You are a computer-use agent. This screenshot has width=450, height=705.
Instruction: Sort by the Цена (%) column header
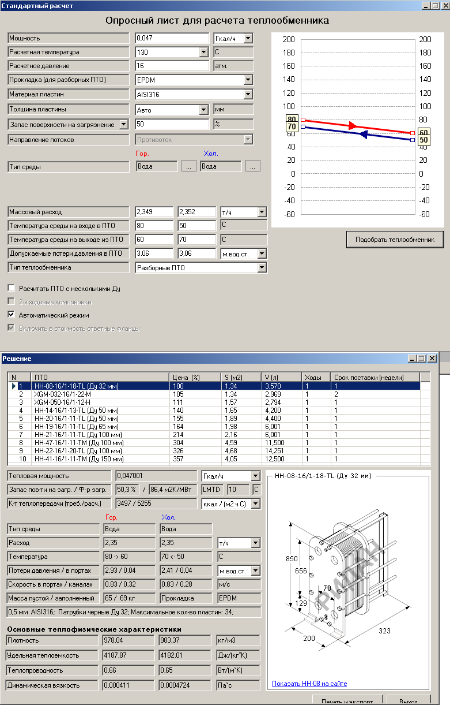tap(195, 377)
